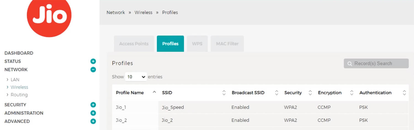Sort by Security column sort arrows
This screenshot has width=414, height=130.
click(310, 93)
